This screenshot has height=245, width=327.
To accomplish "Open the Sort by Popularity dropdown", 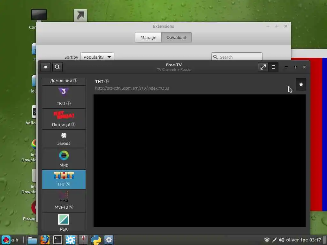I will (97, 57).
